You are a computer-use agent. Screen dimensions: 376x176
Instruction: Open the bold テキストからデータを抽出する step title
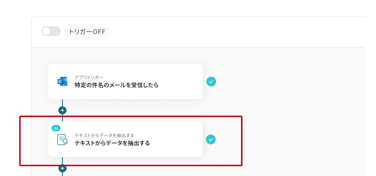click(x=112, y=143)
